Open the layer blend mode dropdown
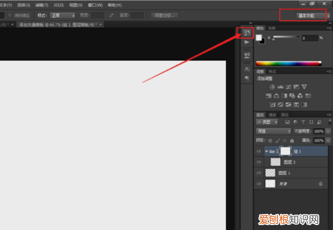 (273, 131)
